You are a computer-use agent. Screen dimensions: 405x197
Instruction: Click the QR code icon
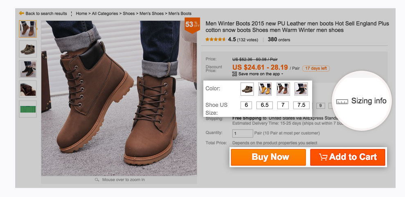point(234,74)
